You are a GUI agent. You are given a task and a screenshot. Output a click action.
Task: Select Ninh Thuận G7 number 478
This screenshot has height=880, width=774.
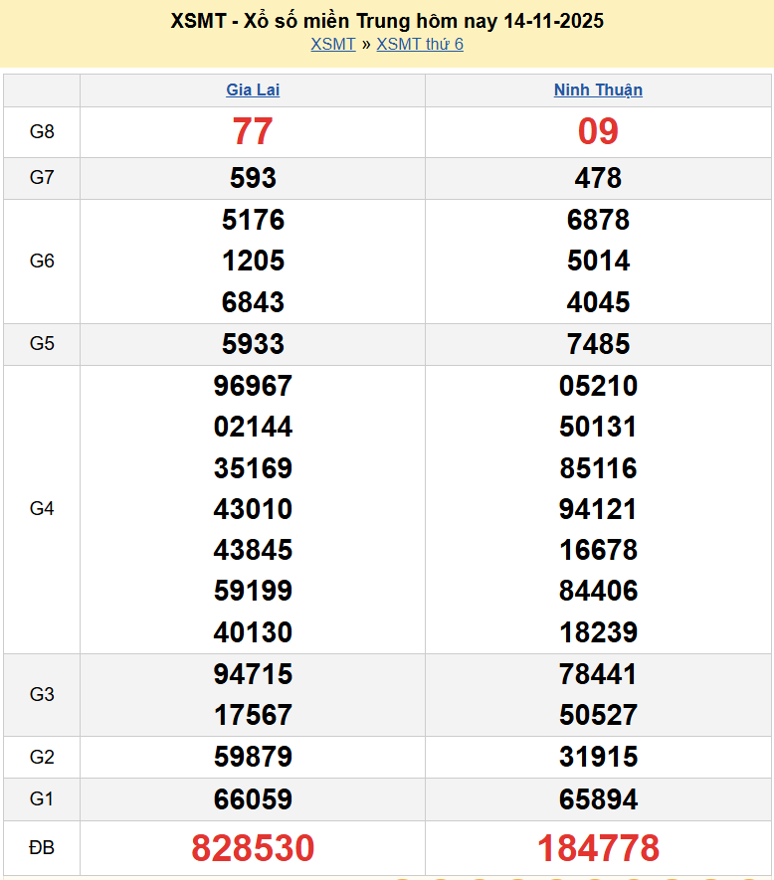coord(598,178)
